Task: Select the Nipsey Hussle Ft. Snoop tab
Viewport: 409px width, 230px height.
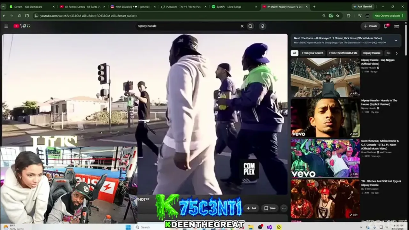Action: (x=285, y=6)
